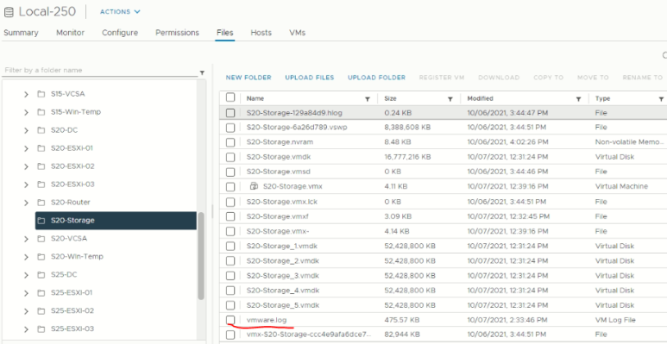Click the S20-Win-Temp folder icon
The image size is (667, 344).
(x=41, y=257)
